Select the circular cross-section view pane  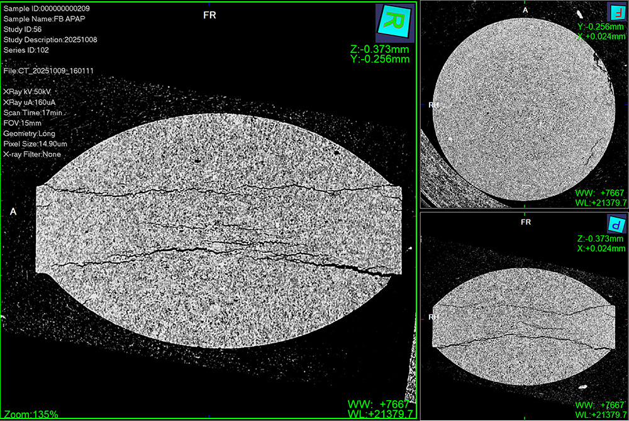pyautogui.click(x=524, y=104)
